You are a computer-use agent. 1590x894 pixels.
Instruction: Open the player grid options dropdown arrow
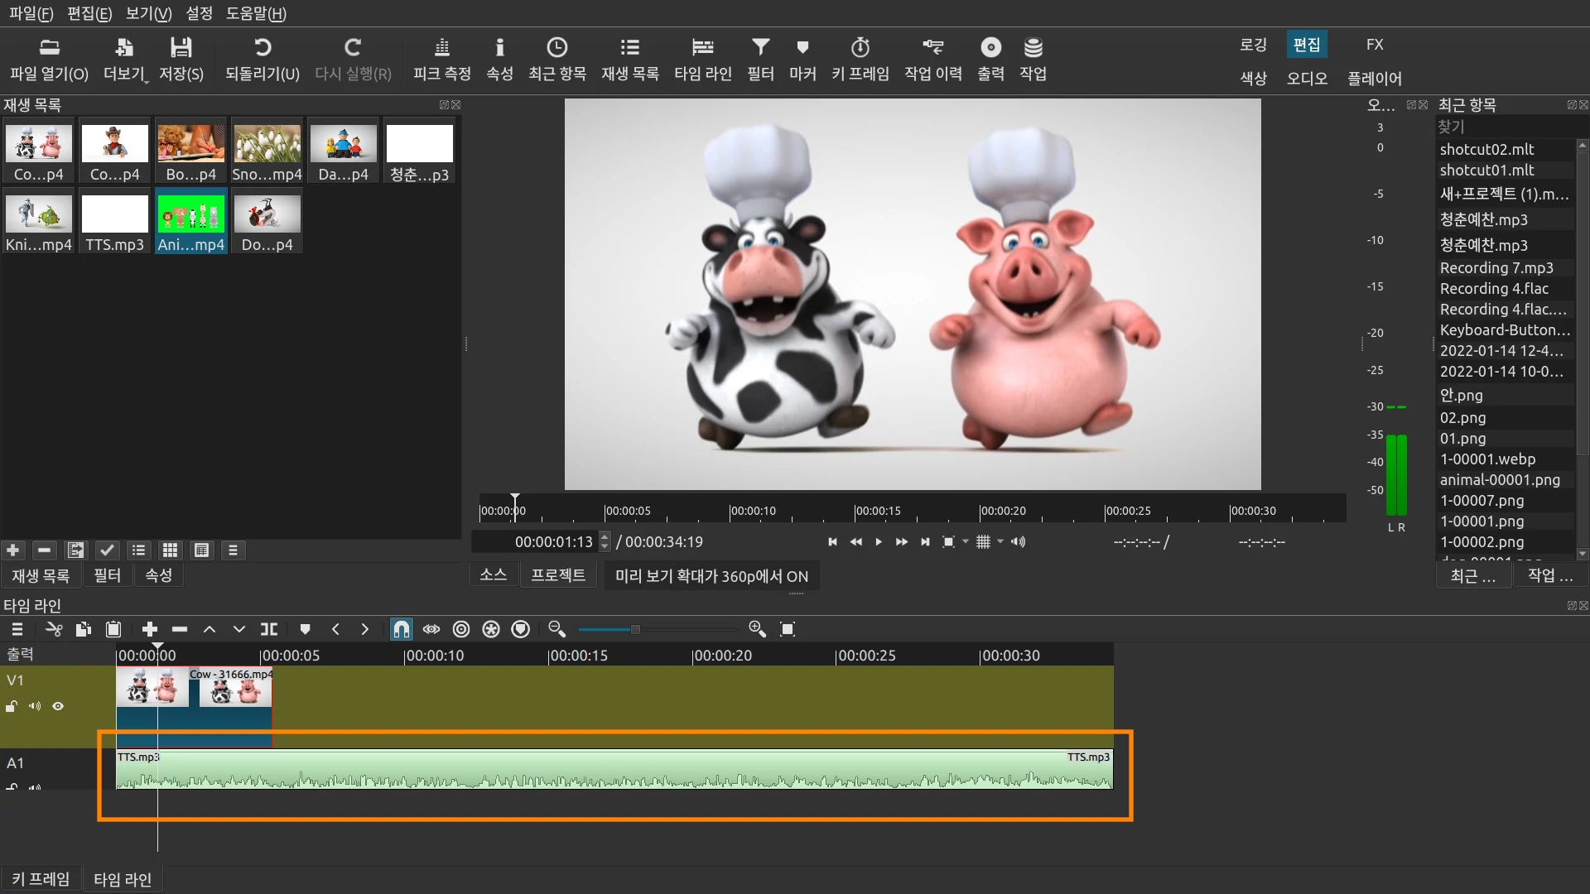coord(1000,541)
